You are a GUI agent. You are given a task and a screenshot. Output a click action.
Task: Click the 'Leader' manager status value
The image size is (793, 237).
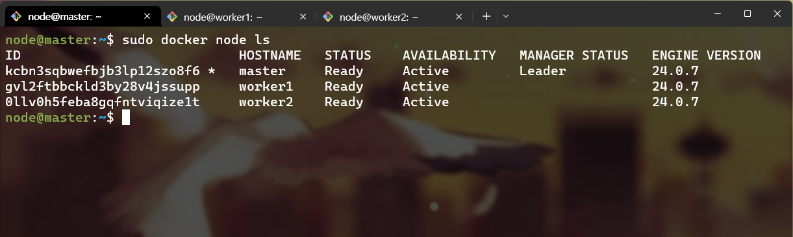coord(542,71)
